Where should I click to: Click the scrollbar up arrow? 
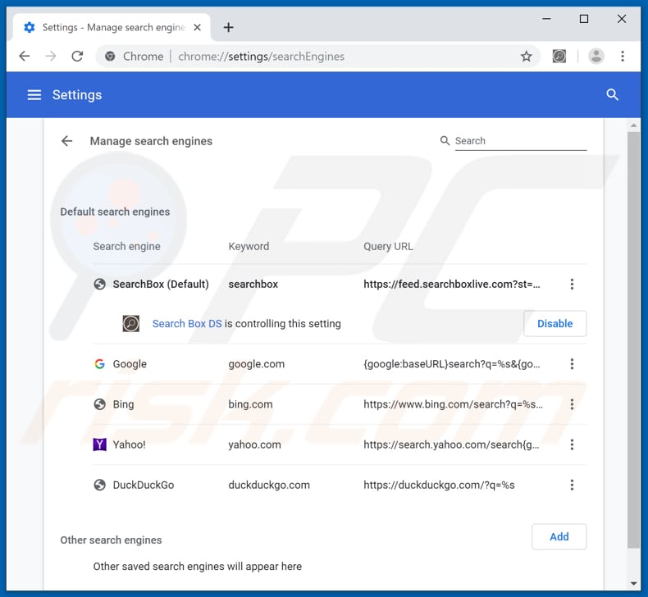[633, 125]
